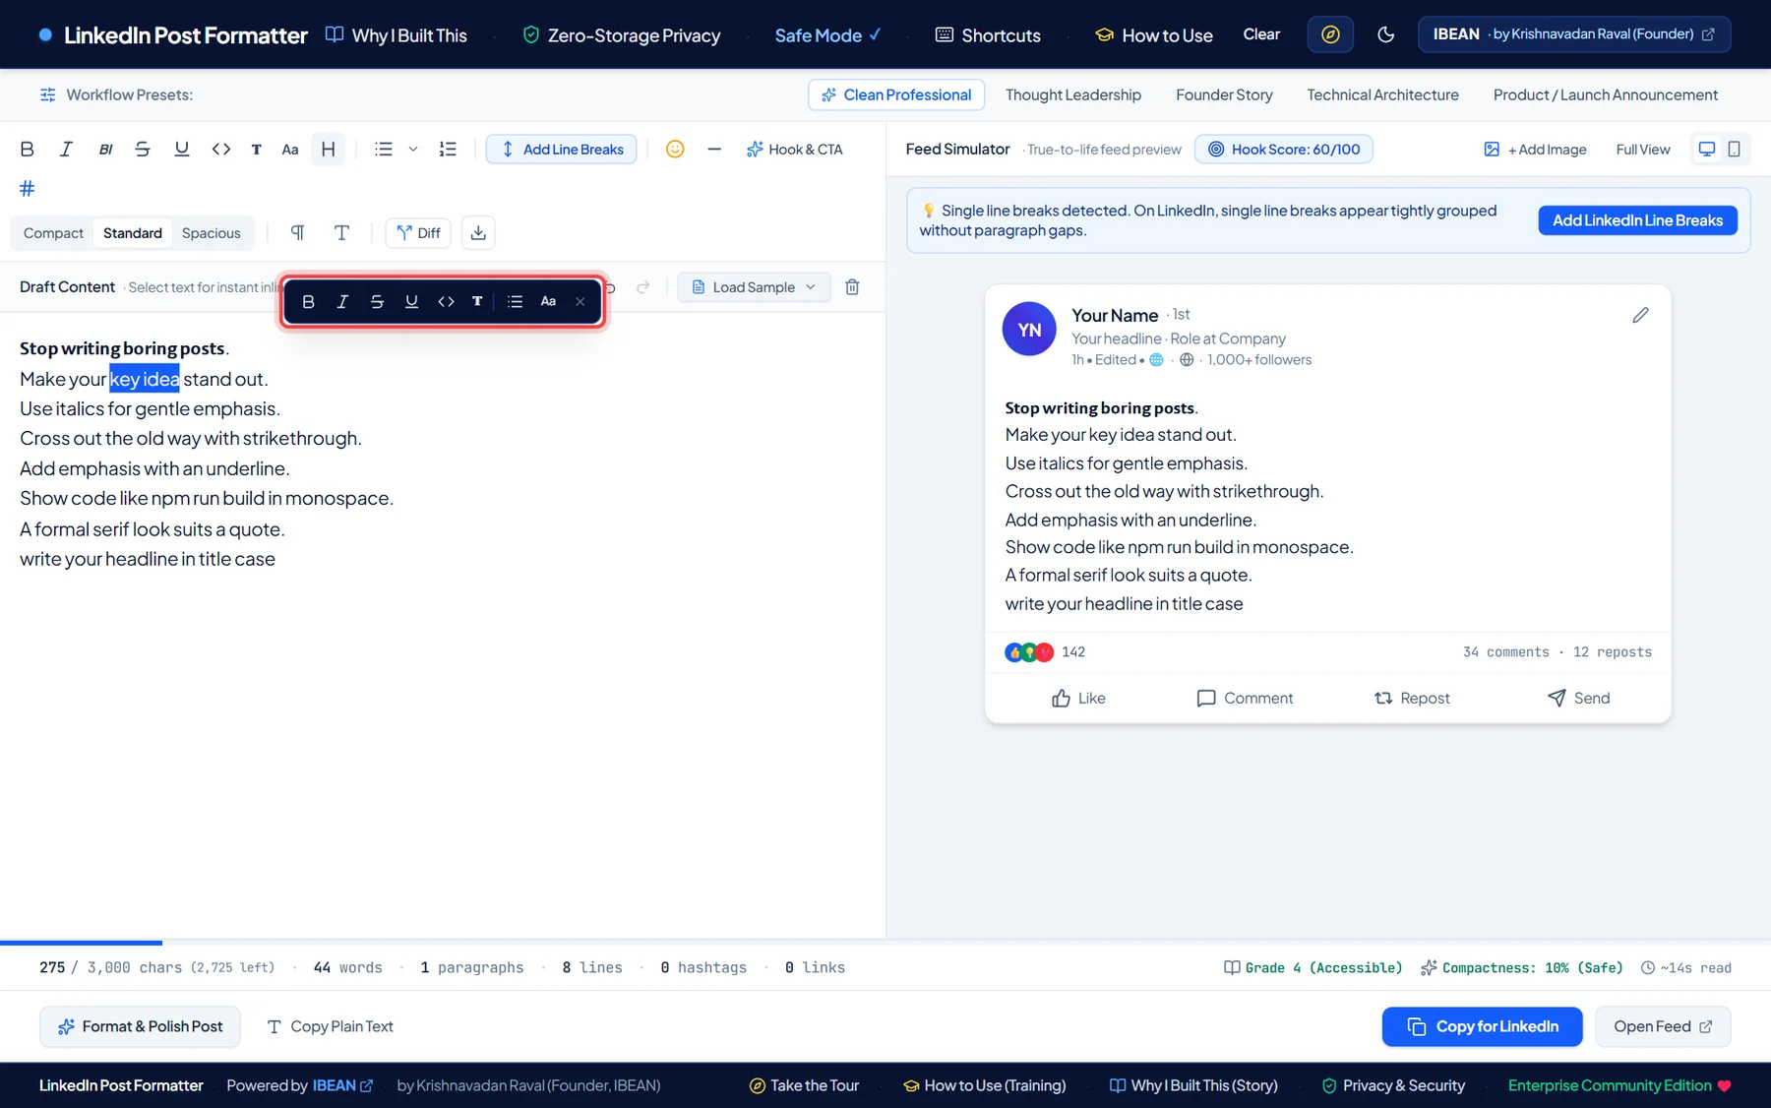The image size is (1771, 1108).
Task: Open the Load Sample dropdown
Action: click(x=754, y=287)
